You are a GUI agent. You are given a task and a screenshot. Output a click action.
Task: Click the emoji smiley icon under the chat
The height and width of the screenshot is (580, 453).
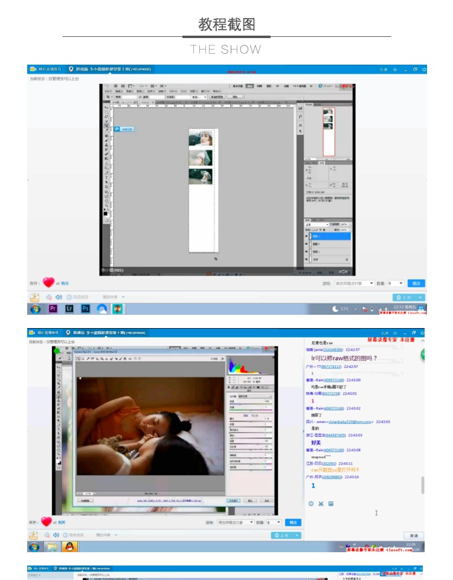[311, 503]
